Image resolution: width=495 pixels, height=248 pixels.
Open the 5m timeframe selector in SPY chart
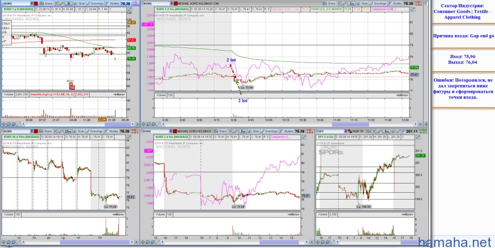pyautogui.click(x=386, y=131)
